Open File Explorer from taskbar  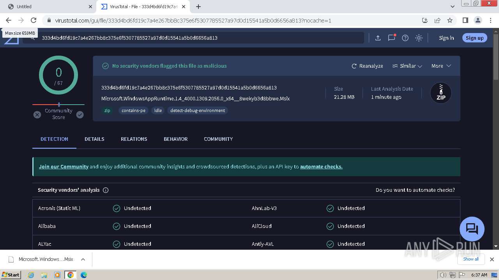pos(44,275)
